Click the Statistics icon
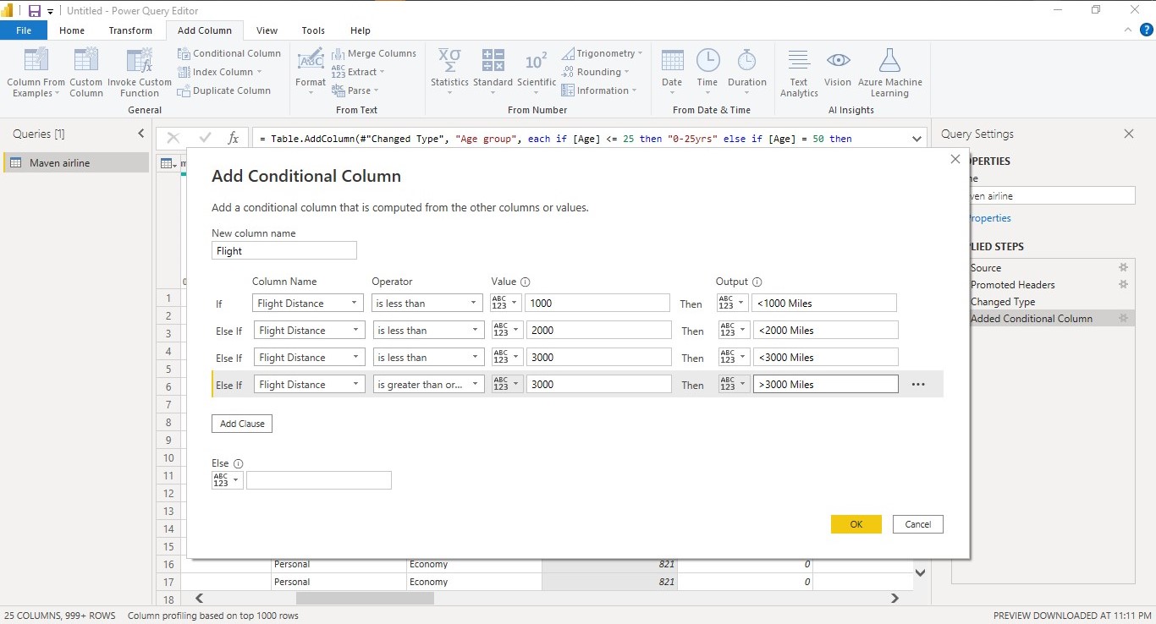 tap(449, 61)
